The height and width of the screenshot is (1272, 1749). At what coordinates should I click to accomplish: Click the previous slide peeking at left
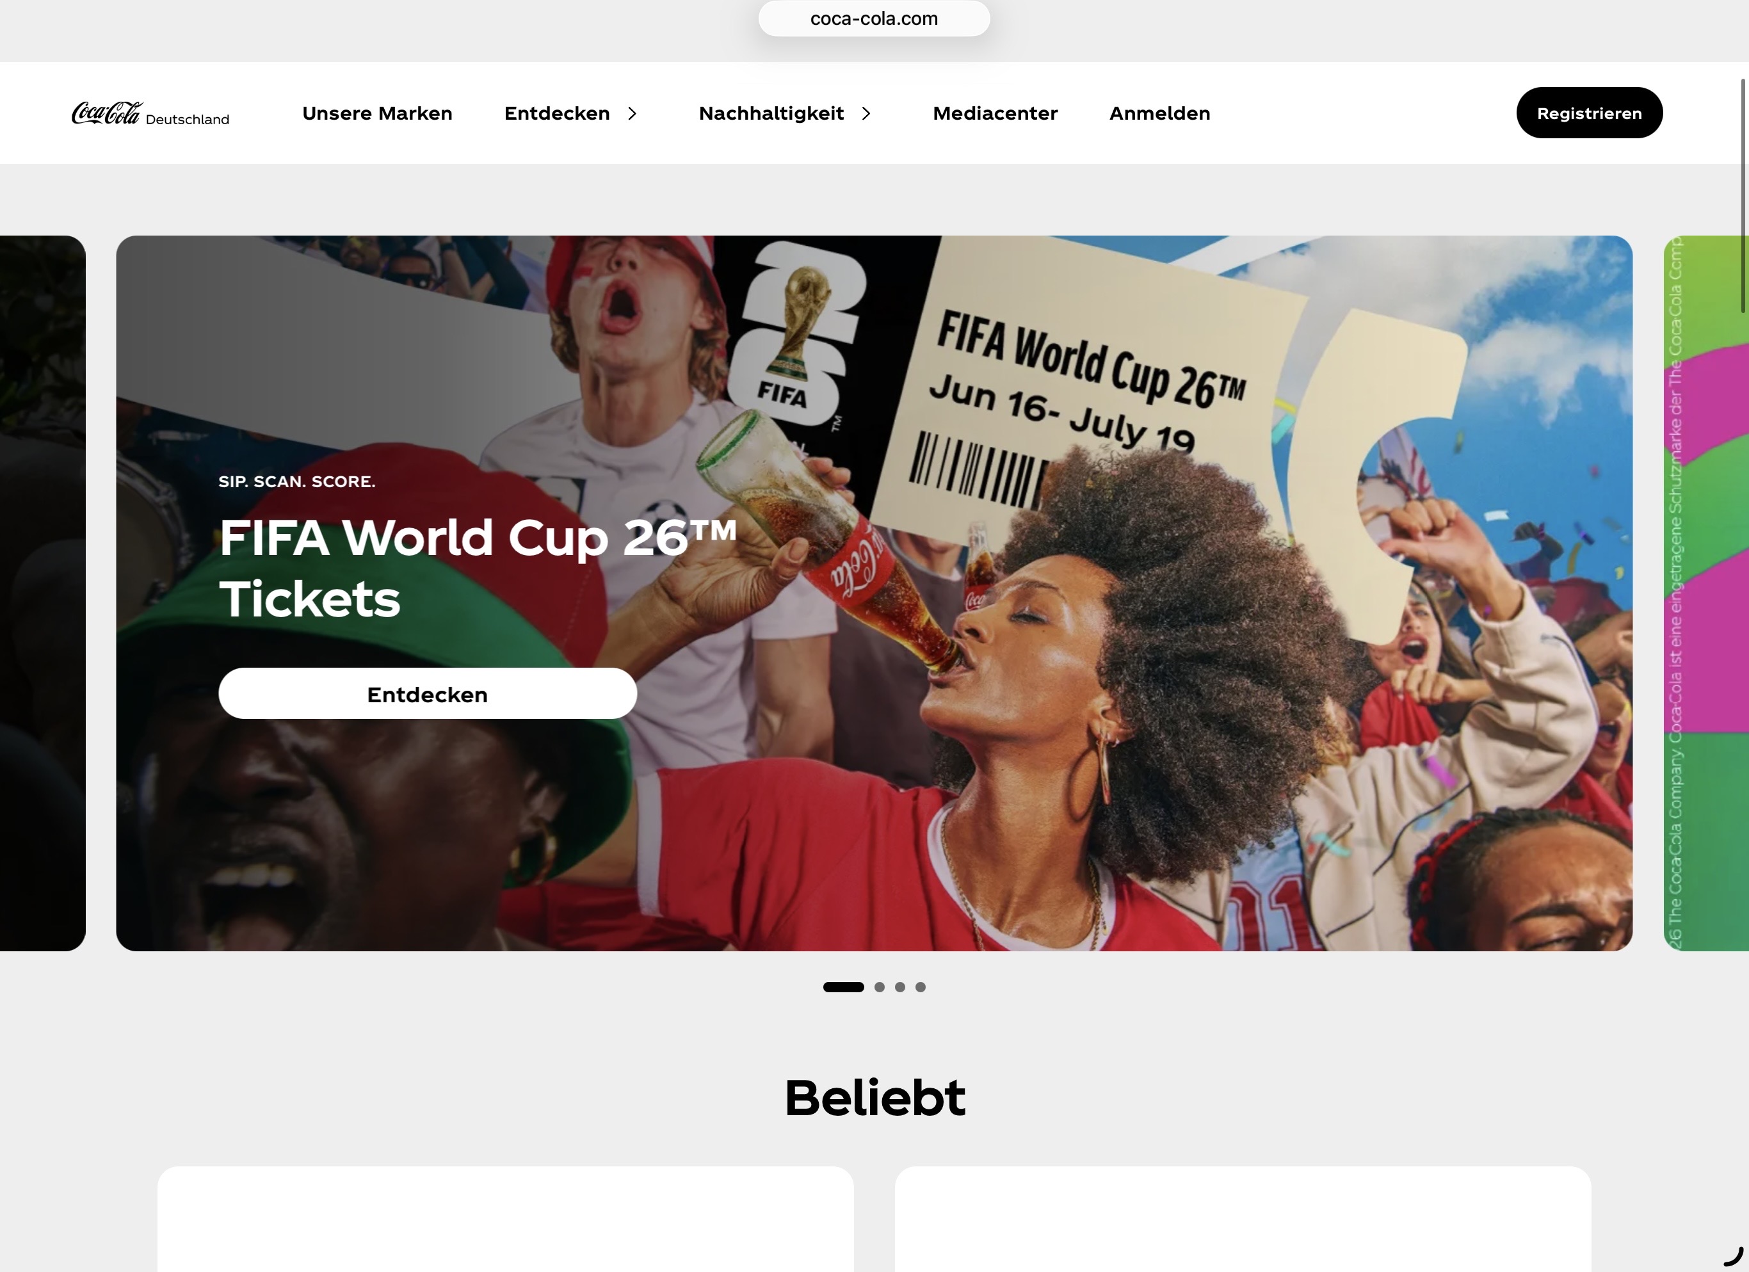(x=42, y=593)
